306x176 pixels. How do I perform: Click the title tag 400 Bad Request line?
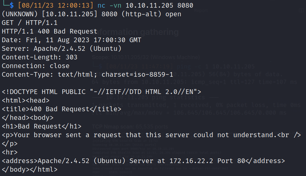62,109
